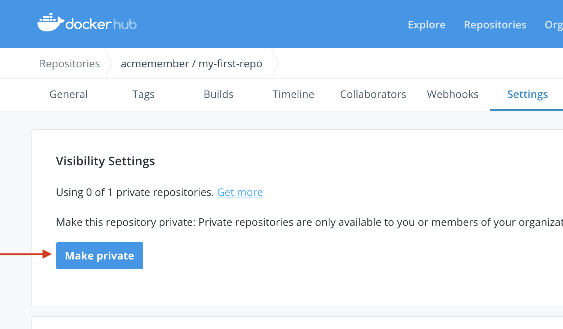This screenshot has height=329, width=563.
Task: Open the Webhooks tab
Action: [452, 94]
